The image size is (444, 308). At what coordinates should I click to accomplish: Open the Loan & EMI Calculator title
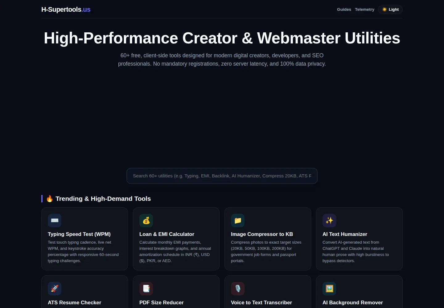[167, 234]
